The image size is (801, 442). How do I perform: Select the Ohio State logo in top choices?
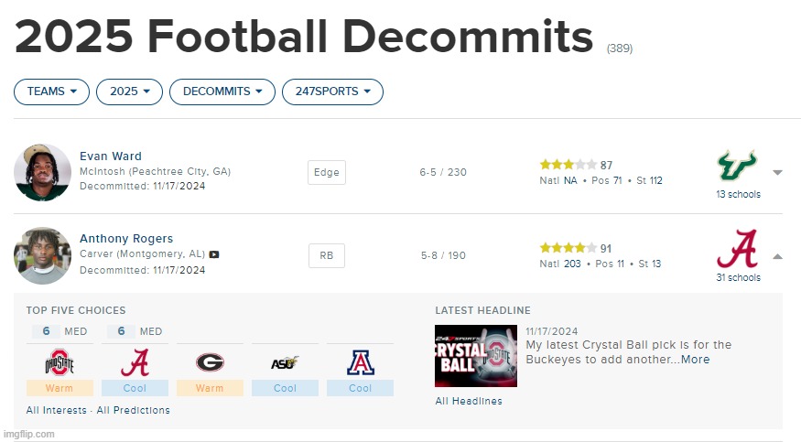point(60,363)
